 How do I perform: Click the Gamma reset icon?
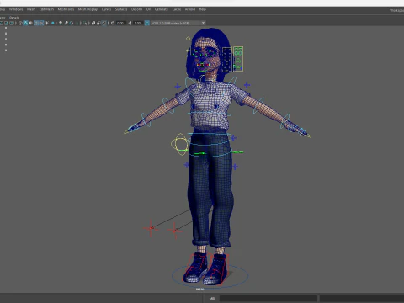click(x=130, y=23)
